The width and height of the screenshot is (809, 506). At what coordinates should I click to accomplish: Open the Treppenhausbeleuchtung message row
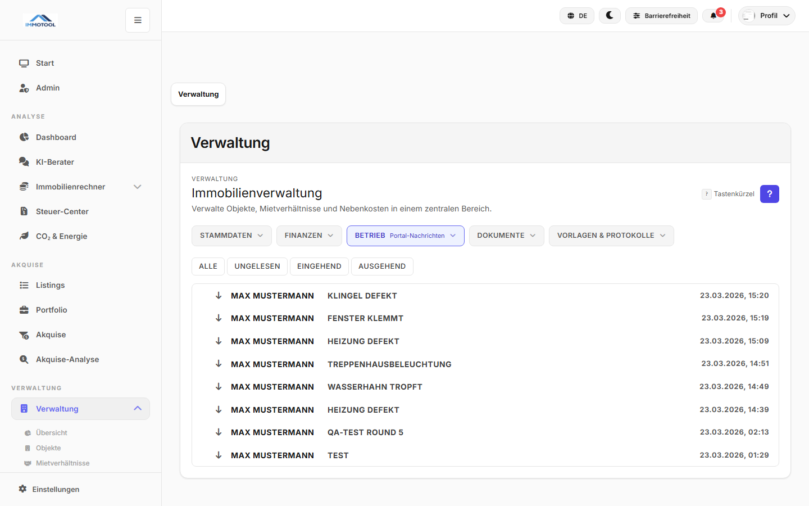[389, 364]
